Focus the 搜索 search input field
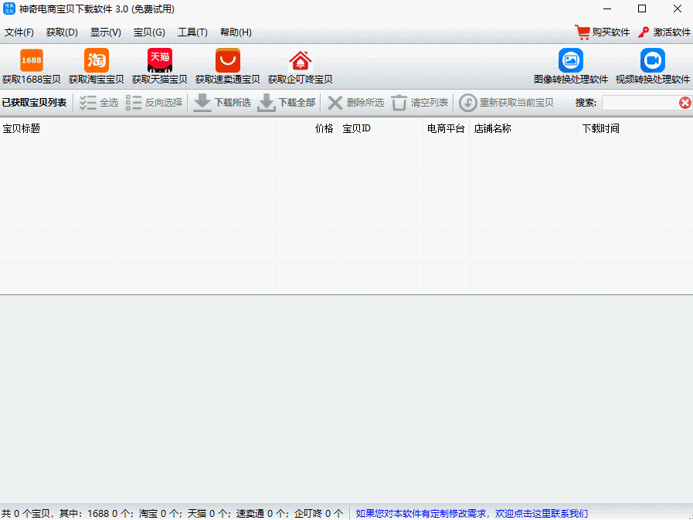The width and height of the screenshot is (693, 520). [639, 103]
